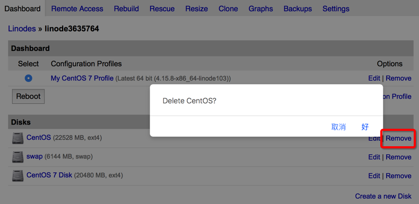Click the swap disk drive icon

coord(18,157)
